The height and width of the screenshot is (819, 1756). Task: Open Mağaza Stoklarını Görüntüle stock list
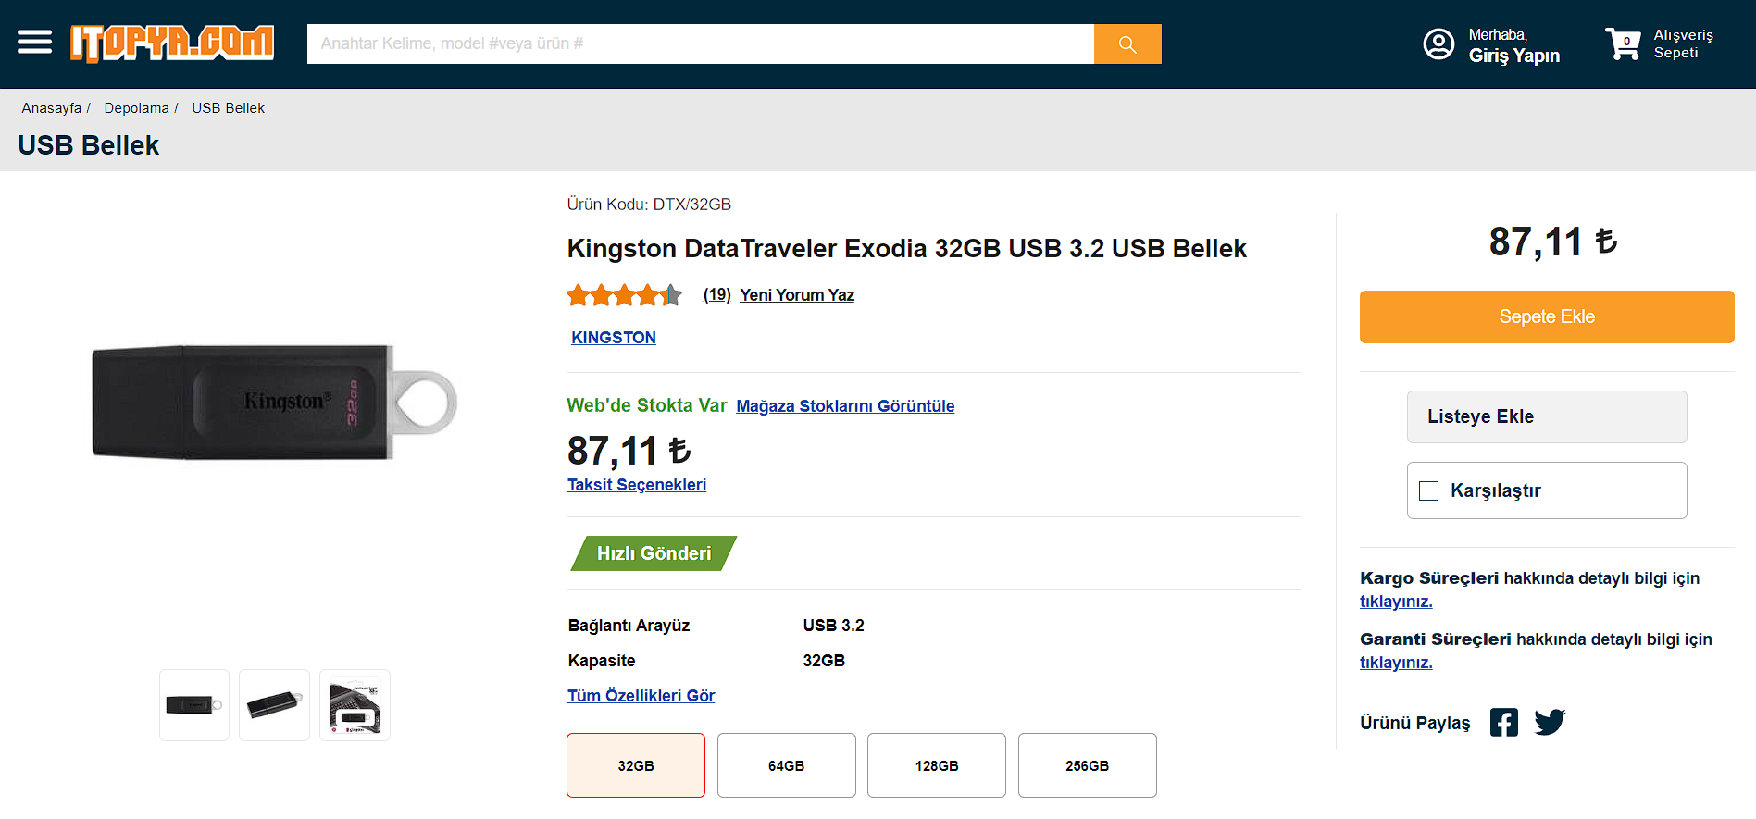point(845,406)
